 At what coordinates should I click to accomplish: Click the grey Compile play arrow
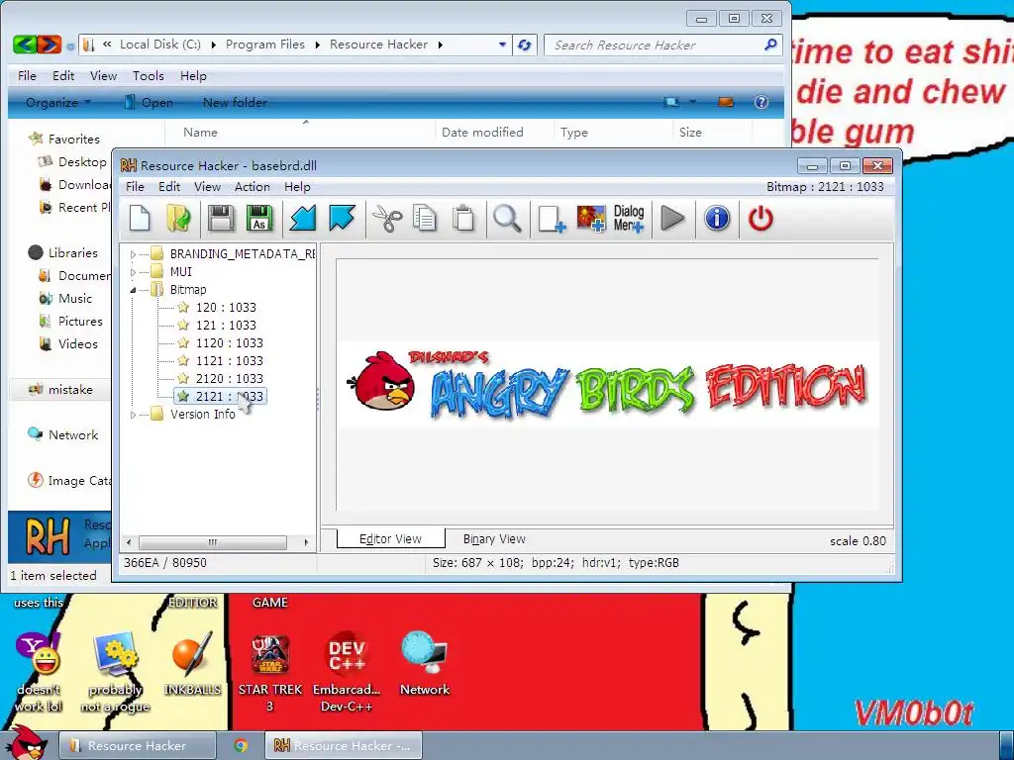click(x=672, y=219)
